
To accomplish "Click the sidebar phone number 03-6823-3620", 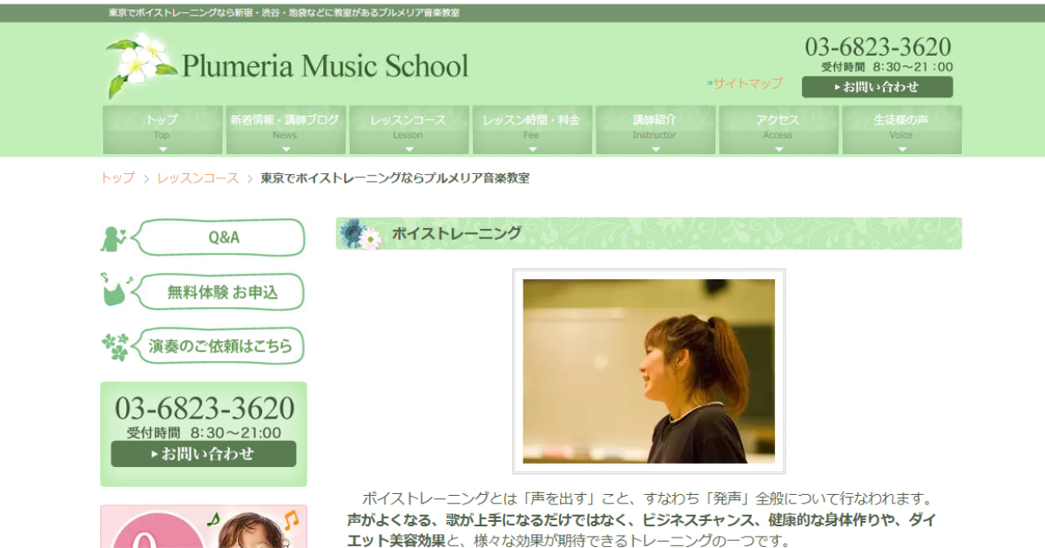I will click(x=205, y=408).
